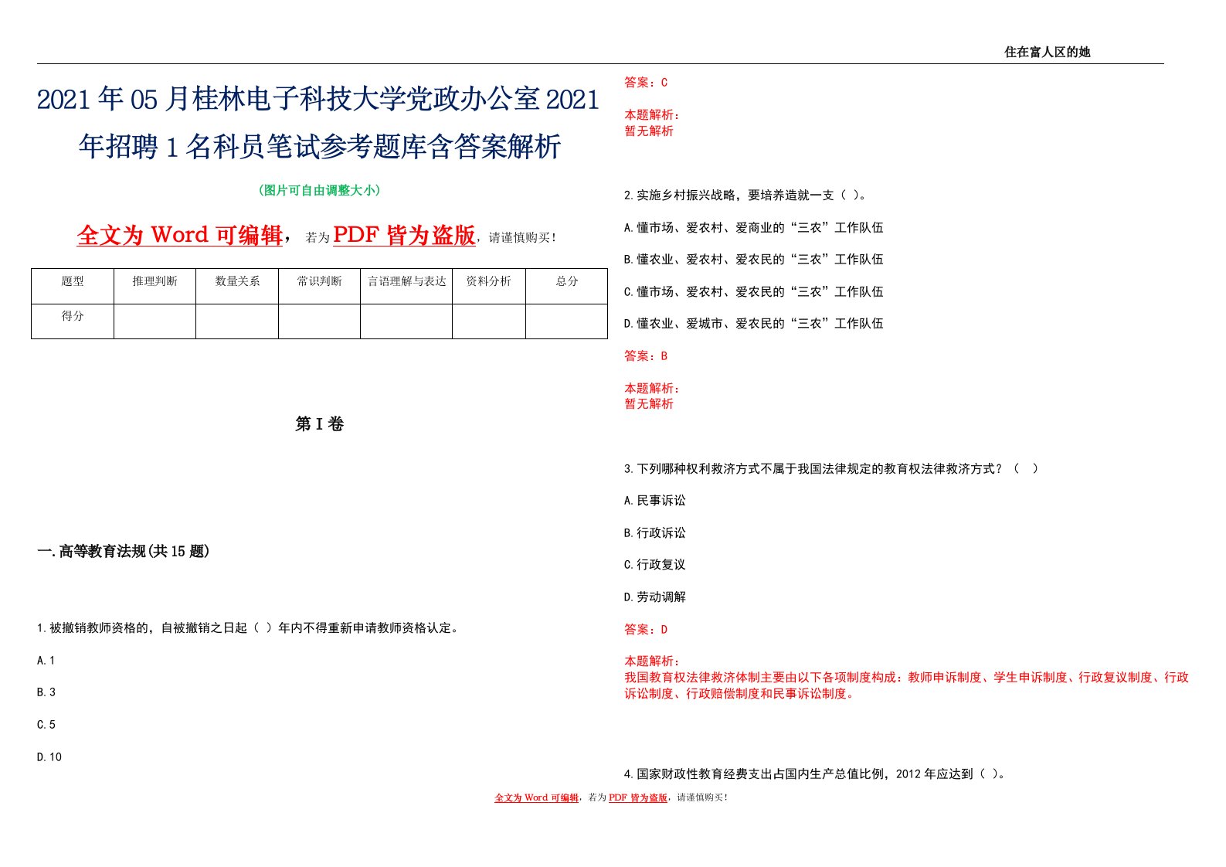Click the explanation starting 我国教育权法律救济体制
1226x867 pixels.
906,685
